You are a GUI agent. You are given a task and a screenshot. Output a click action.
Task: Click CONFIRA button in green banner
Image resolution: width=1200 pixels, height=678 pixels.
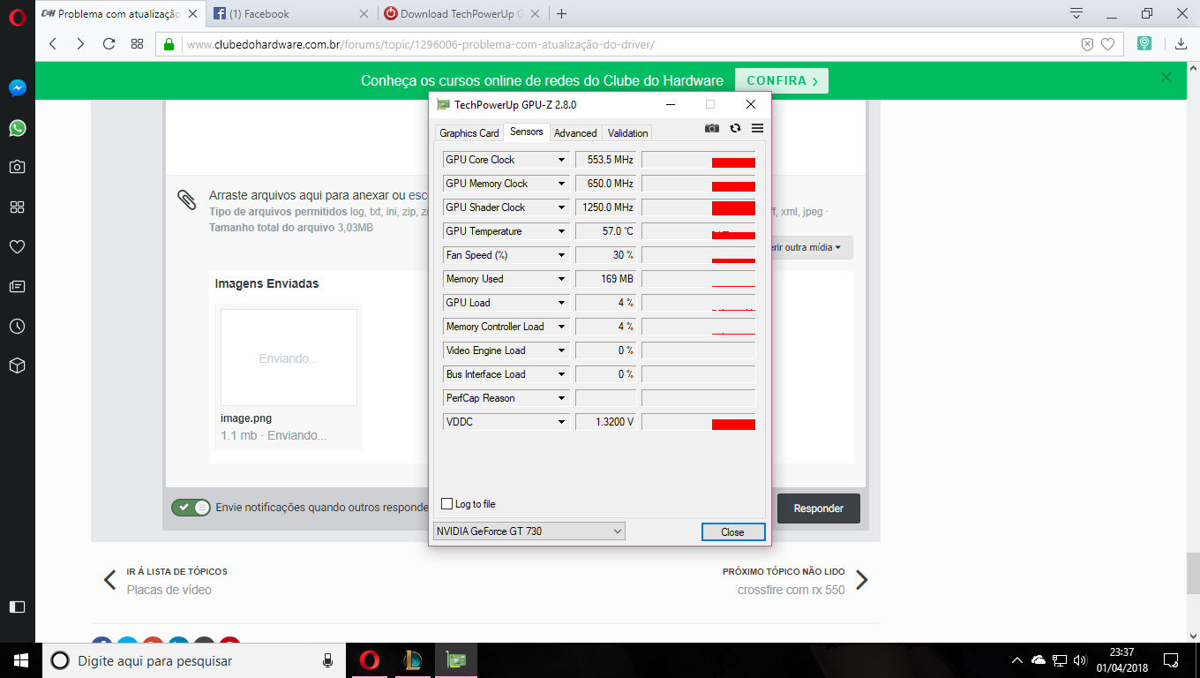(x=782, y=80)
